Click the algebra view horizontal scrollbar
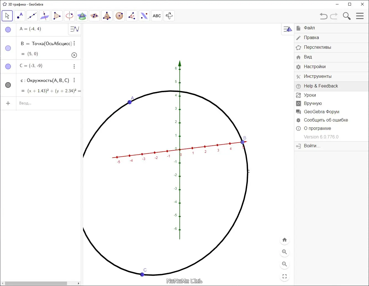Screen dimensions: 369x286 pyautogui.click(x=36, y=284)
